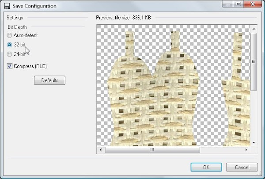Click the 'Bit Depth' group label
Viewport: 265px width, 179px height.
tap(17, 27)
